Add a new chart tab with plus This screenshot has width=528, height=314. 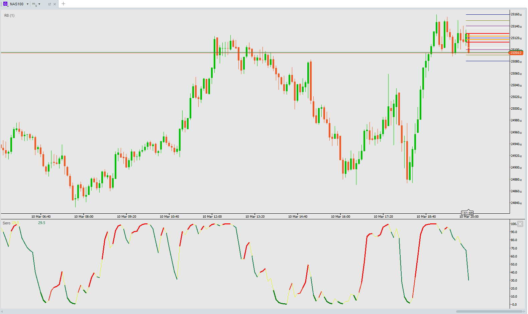[x=63, y=4]
